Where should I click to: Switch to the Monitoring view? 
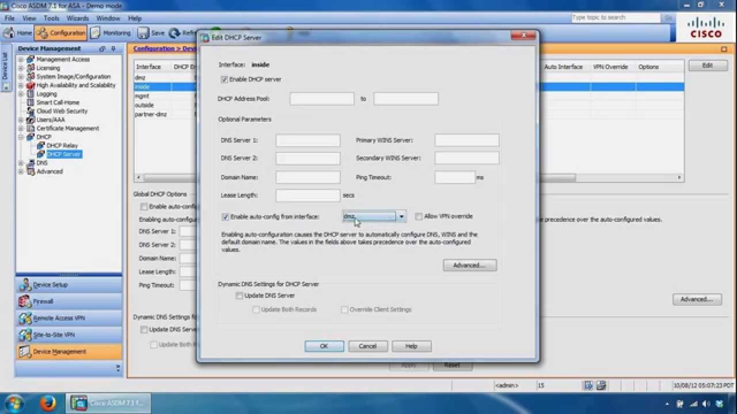pyautogui.click(x=110, y=33)
